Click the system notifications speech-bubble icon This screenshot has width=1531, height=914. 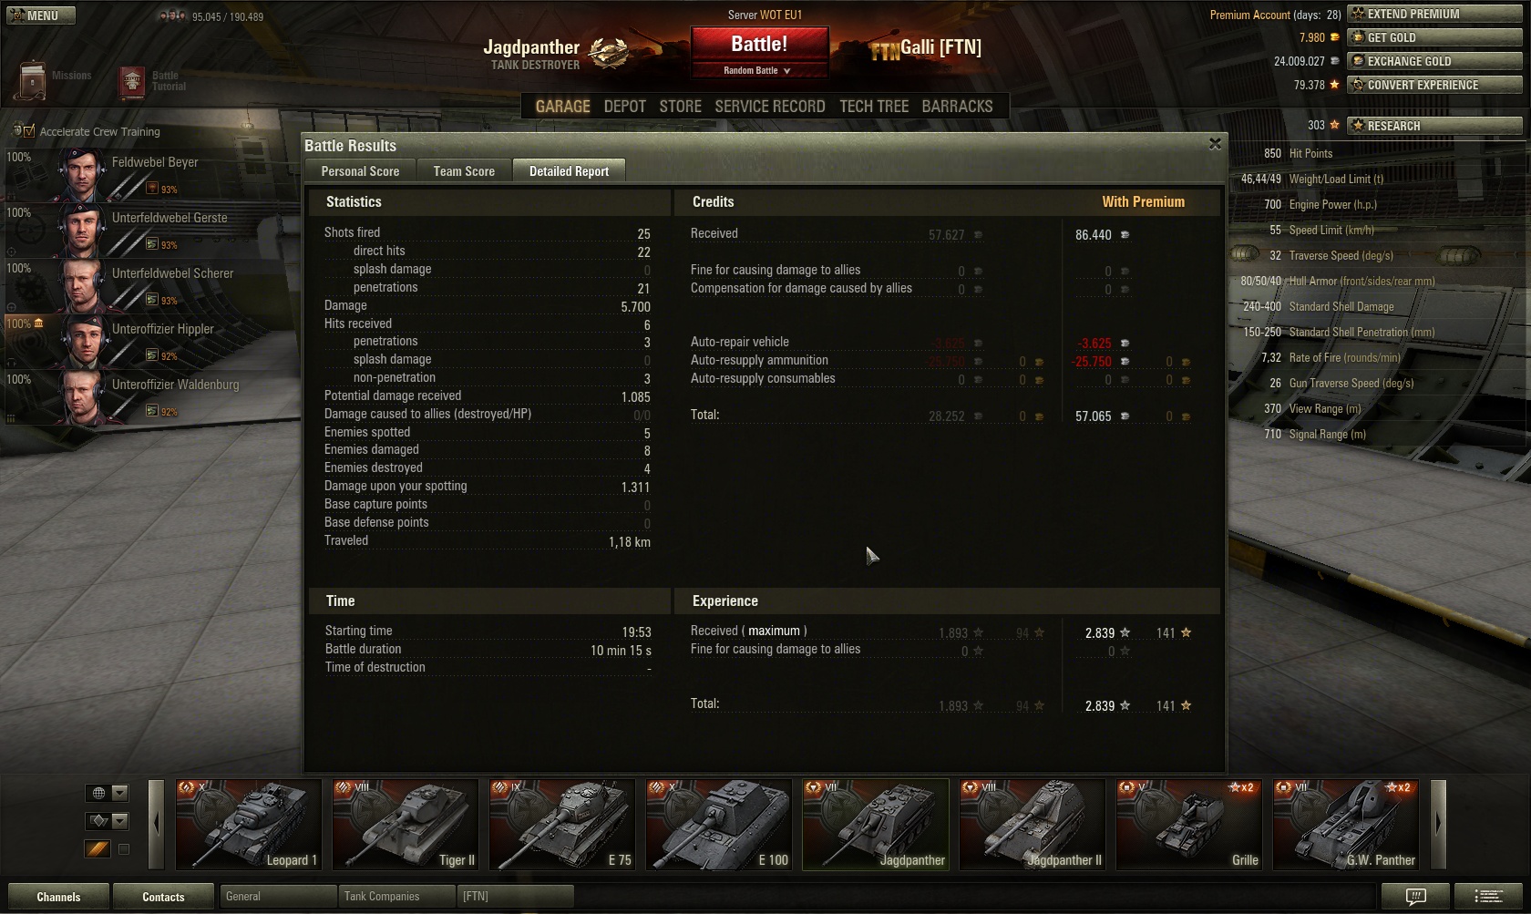pyautogui.click(x=1415, y=897)
